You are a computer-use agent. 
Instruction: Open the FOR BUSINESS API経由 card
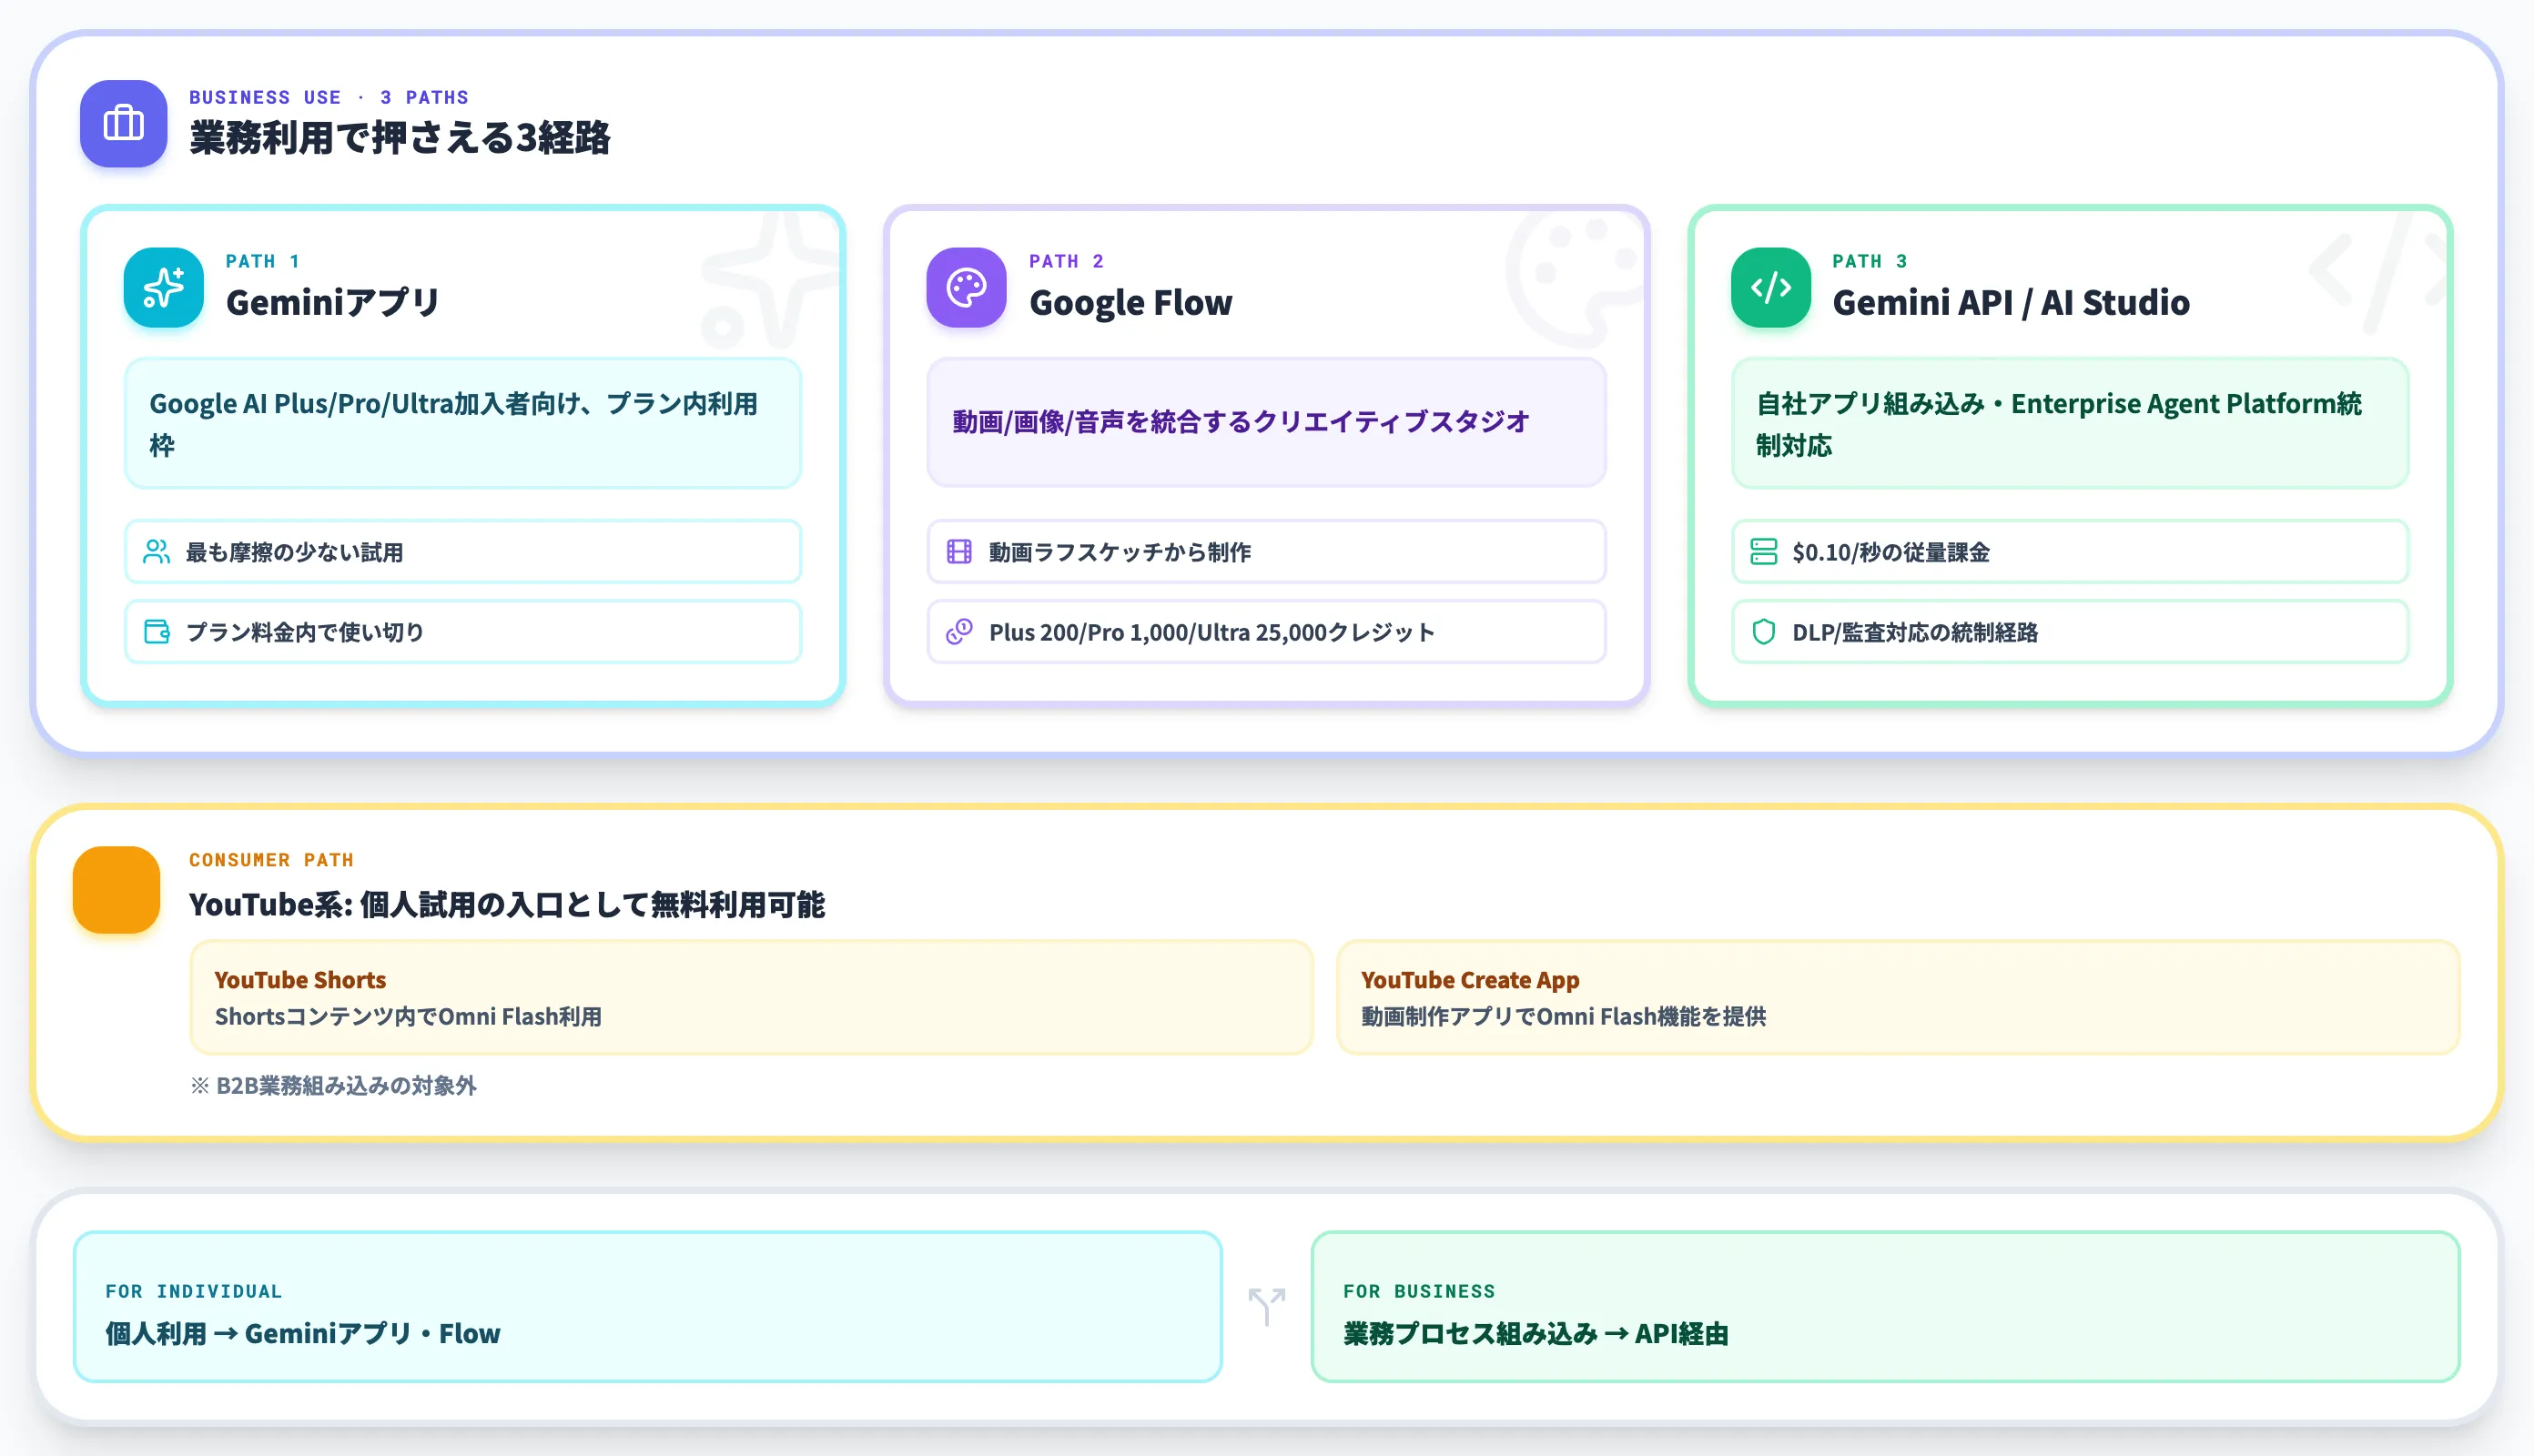click(1885, 1306)
